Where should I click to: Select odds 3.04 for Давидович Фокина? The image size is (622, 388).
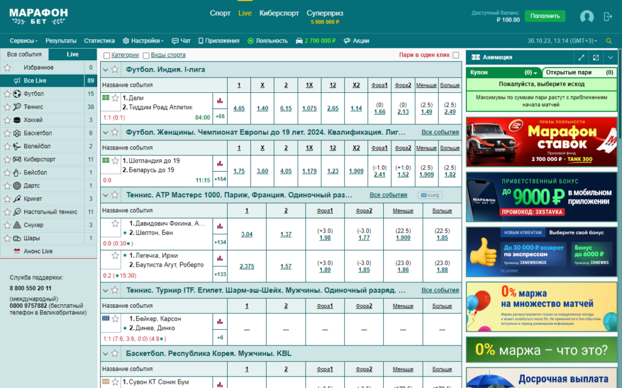[x=247, y=234]
